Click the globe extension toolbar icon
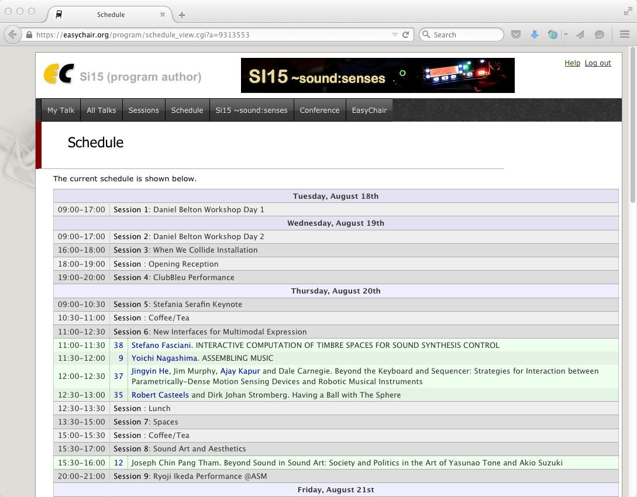 coord(553,34)
